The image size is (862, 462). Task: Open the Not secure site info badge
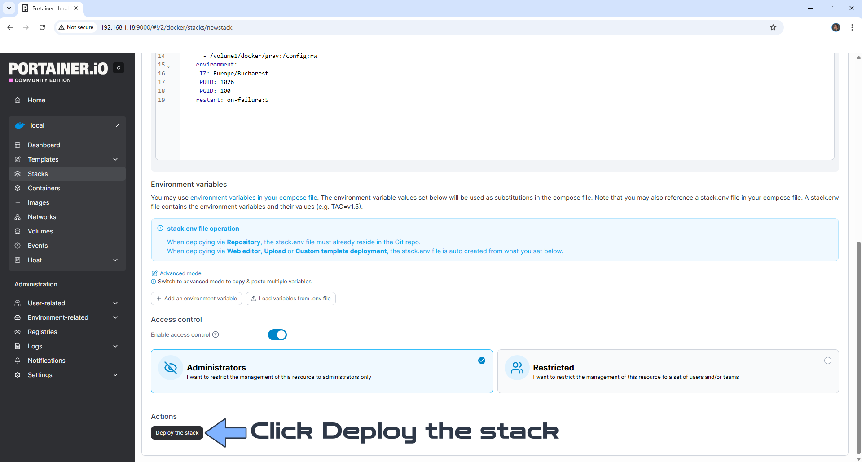(76, 27)
